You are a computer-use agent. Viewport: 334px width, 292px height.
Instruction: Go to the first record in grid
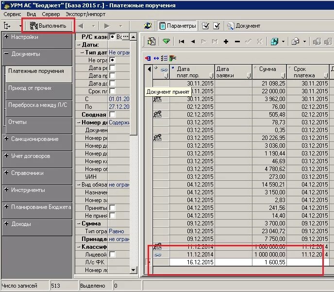coord(181,41)
